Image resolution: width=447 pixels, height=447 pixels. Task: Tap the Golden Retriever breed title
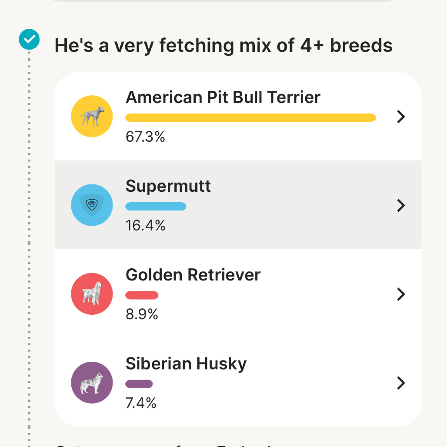193,275
